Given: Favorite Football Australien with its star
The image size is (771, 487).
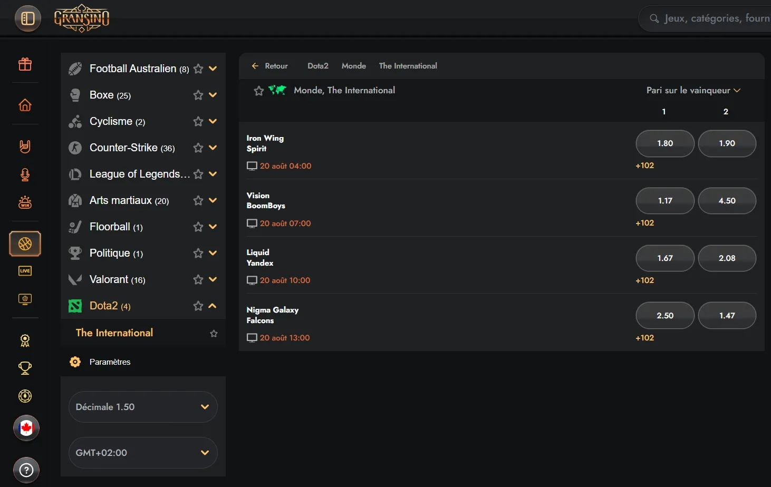Looking at the screenshot, I should click(198, 69).
